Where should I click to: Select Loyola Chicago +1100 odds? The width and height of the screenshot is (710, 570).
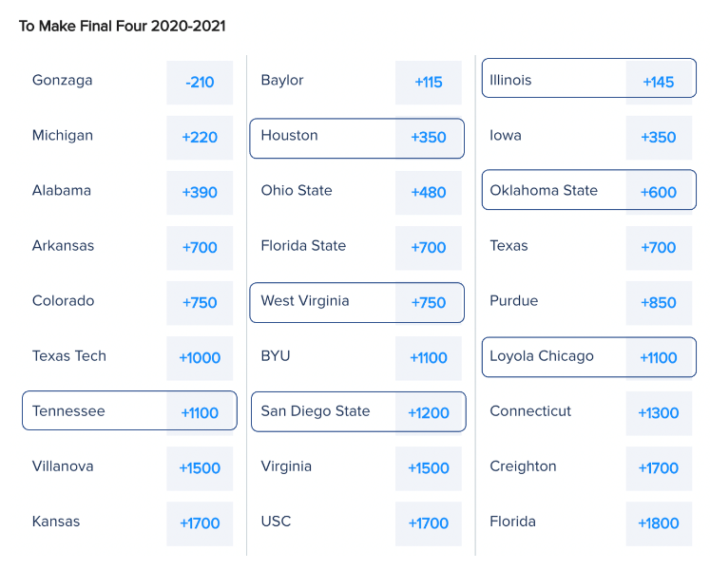pos(658,358)
